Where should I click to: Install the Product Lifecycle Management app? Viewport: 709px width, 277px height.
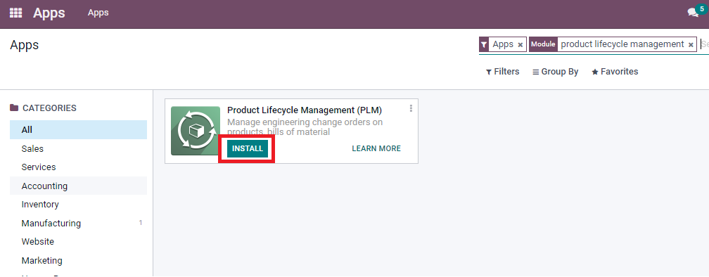point(248,148)
